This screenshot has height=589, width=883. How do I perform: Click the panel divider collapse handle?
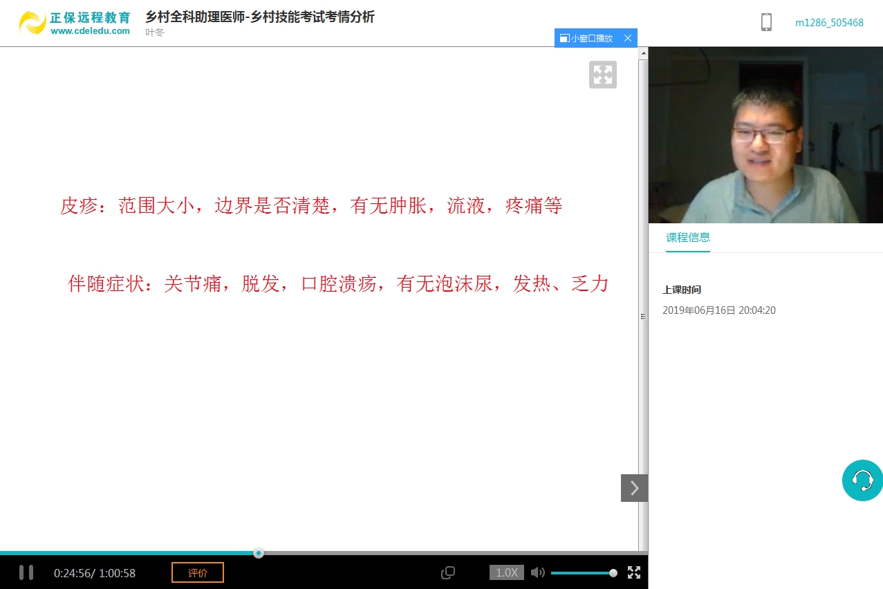point(643,316)
